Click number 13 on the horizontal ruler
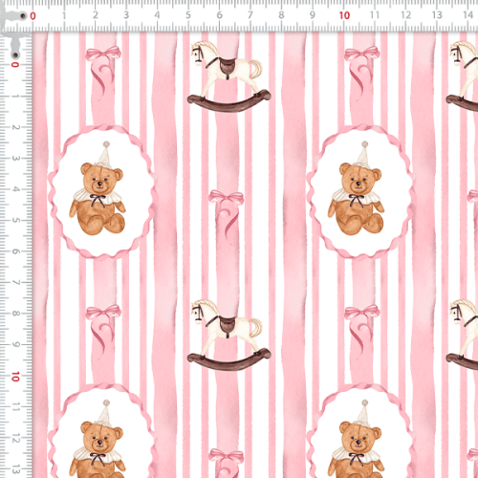 (x=437, y=15)
